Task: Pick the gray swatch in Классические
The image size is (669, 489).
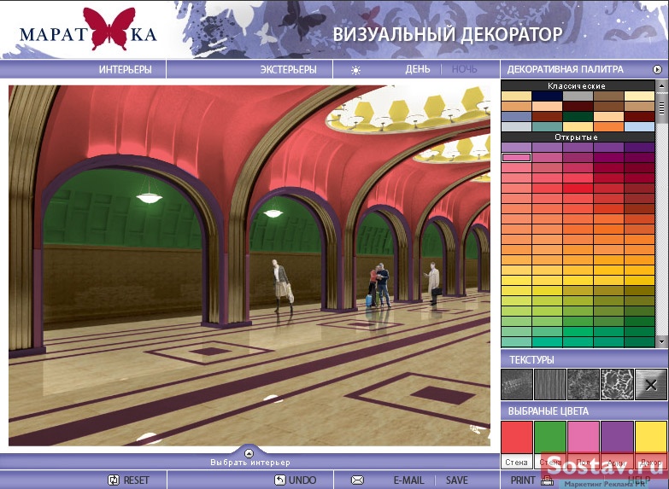Action: 578,96
